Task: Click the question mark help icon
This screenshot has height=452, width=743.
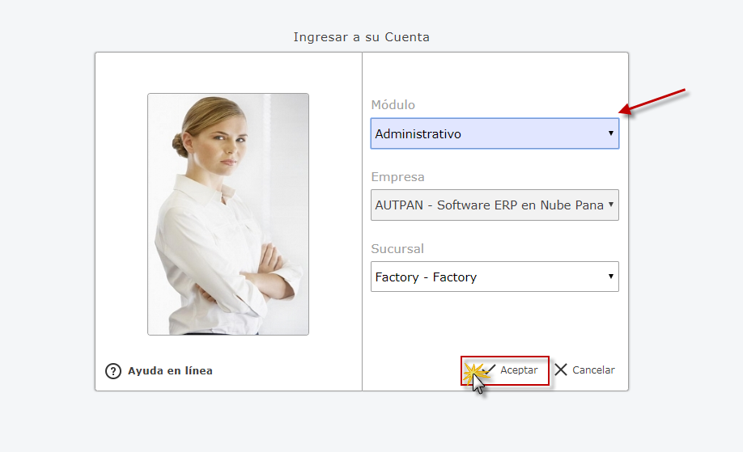Action: (113, 371)
